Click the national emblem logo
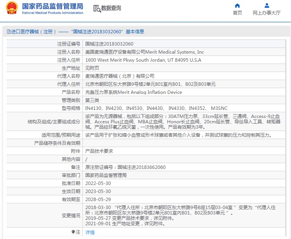 (12, 8)
